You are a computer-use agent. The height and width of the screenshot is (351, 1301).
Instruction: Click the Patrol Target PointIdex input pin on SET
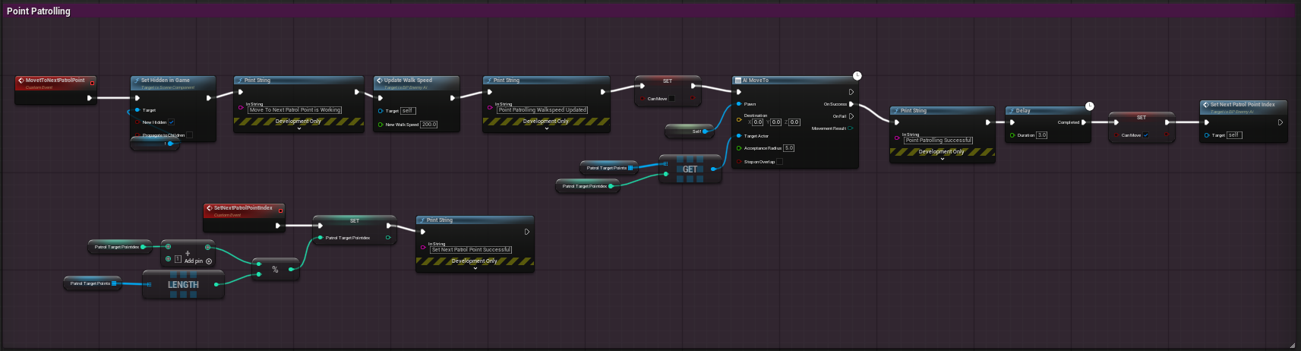[321, 238]
